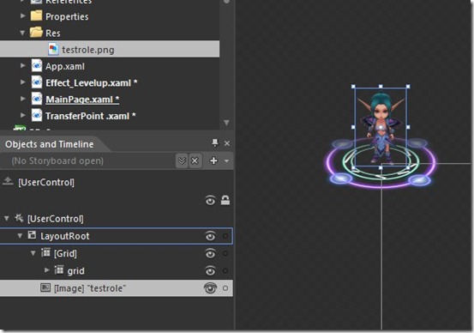Click the UserControl element icon in tree
Viewport: 474px width, 333px height.
(x=19, y=218)
